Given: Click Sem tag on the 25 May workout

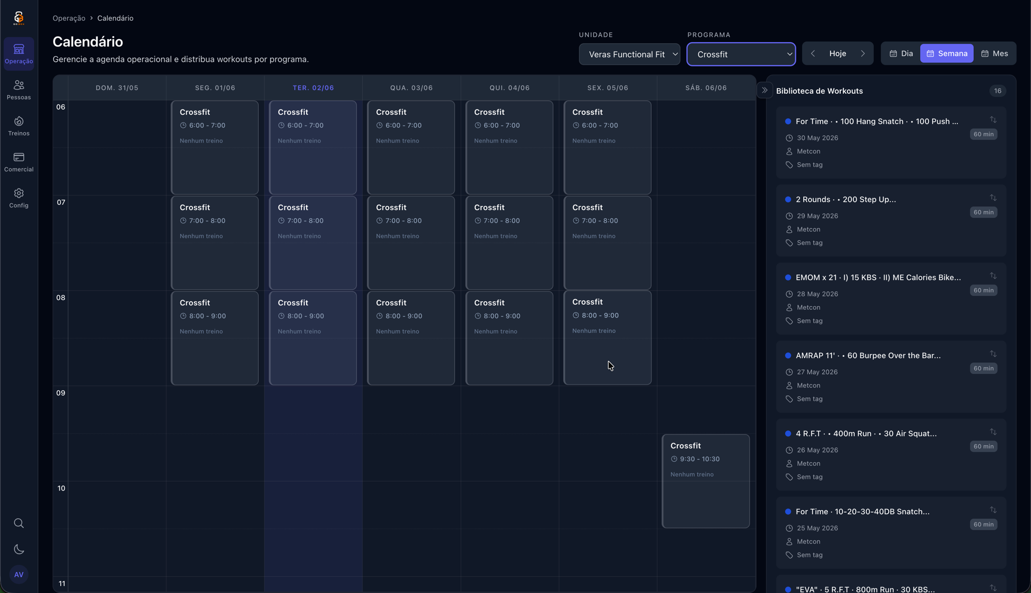Looking at the screenshot, I should [809, 555].
